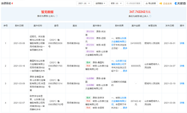Click the amount 267422.42元
The width and height of the screenshot is (187, 113).
click(136, 103)
